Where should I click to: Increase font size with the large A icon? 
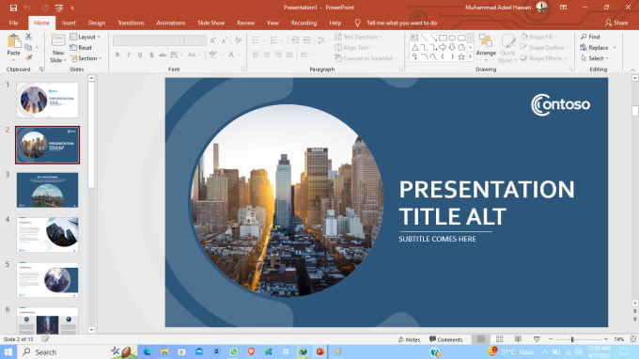click(x=212, y=39)
